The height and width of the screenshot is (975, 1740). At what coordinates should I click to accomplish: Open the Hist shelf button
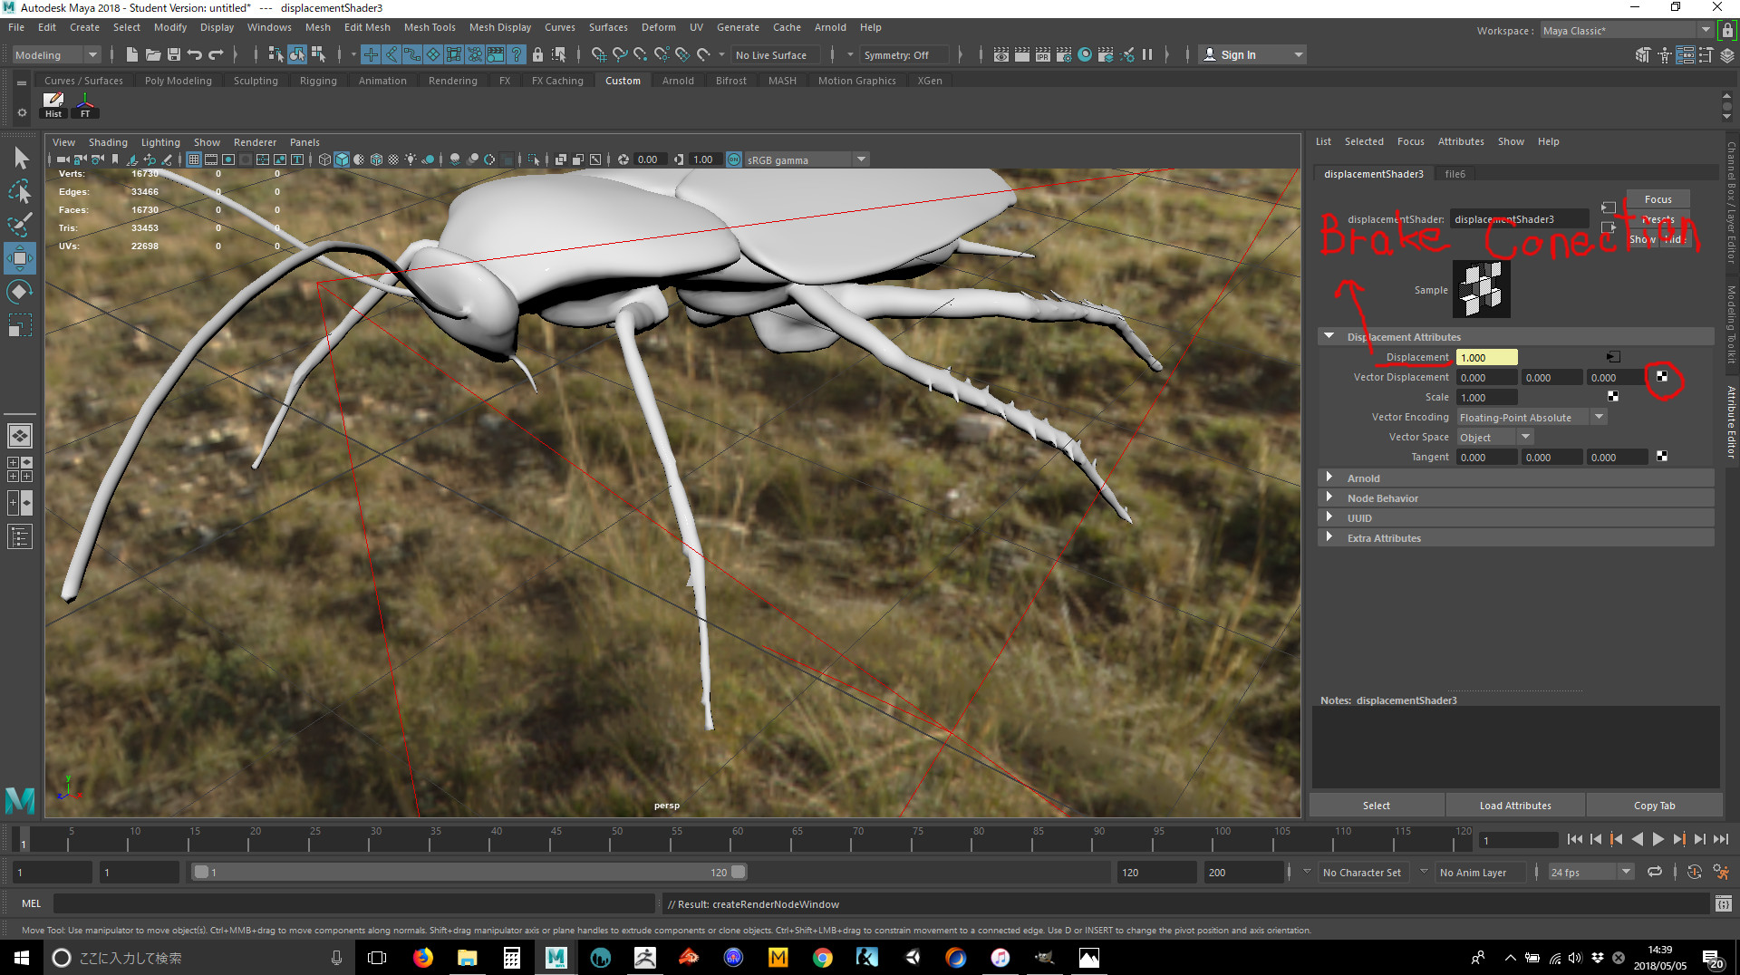click(53, 104)
